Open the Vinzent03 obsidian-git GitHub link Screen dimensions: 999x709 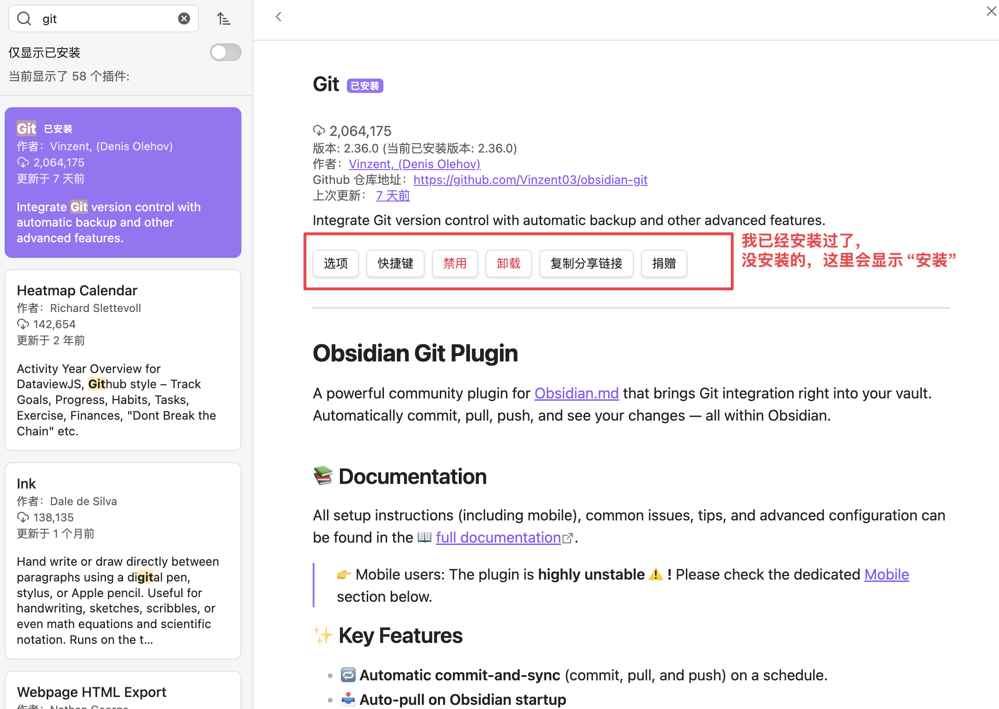tap(530, 180)
